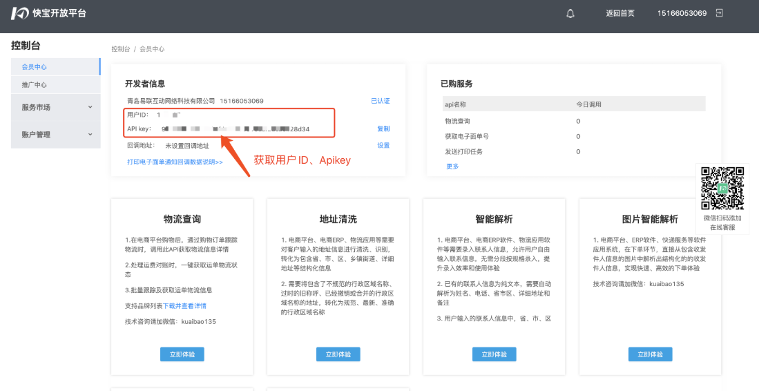Open 下载并查看详情 supported brands link

[x=184, y=305]
